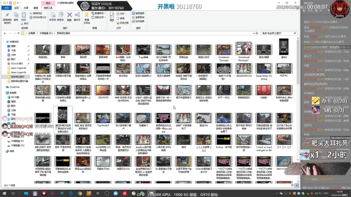Click the Windows Start button
The width and height of the screenshot is (351, 197).
pos(4,193)
